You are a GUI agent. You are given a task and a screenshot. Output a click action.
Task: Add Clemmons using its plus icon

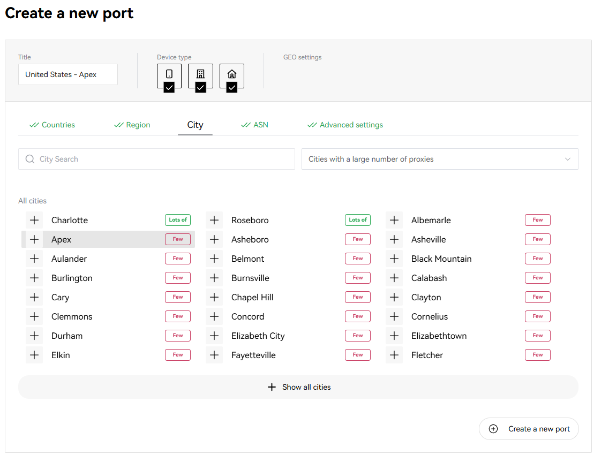[x=34, y=316]
